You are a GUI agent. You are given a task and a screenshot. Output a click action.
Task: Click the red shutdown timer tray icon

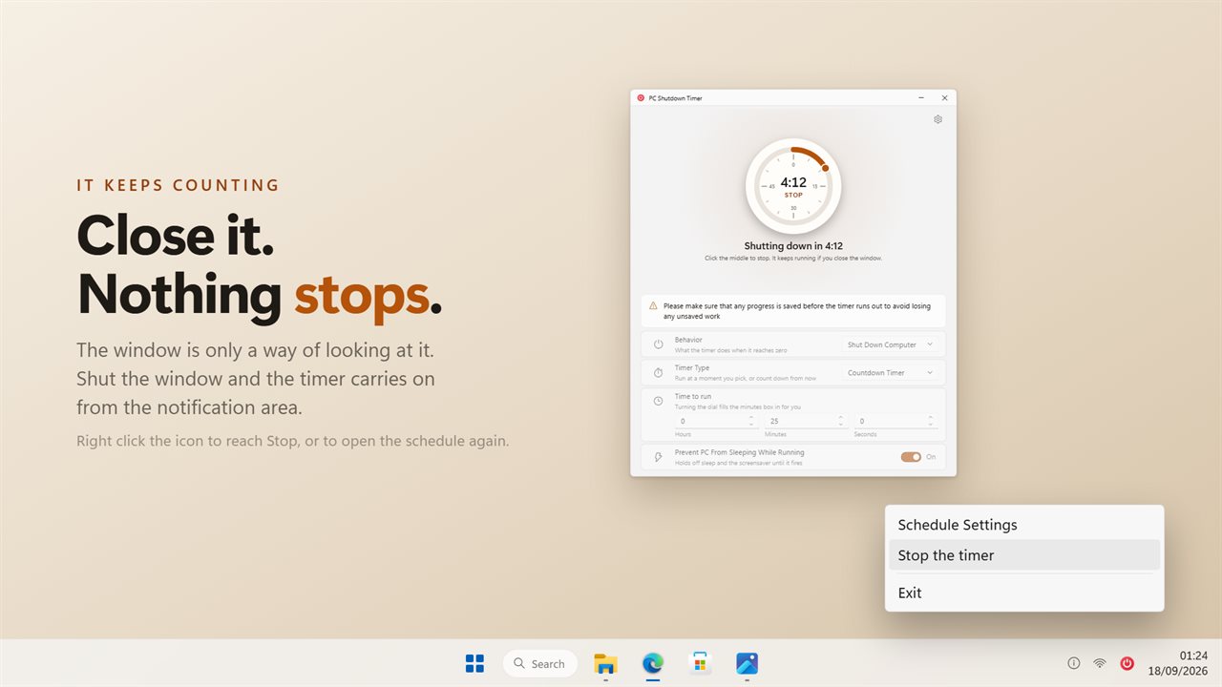[1127, 663]
